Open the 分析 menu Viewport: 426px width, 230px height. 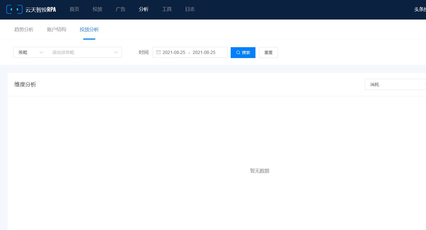click(x=144, y=9)
